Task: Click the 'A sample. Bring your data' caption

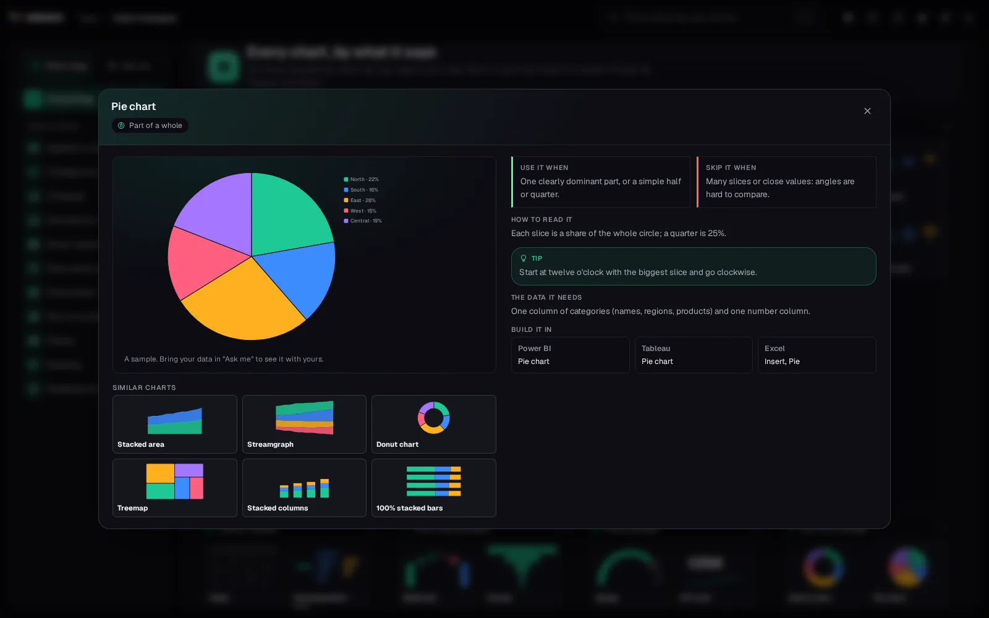Action: point(224,359)
